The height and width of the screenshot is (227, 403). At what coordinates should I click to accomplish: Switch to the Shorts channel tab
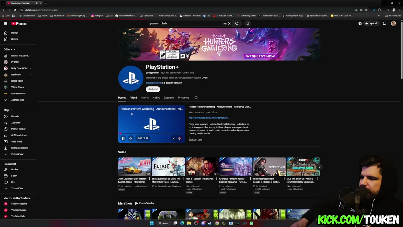tap(145, 98)
